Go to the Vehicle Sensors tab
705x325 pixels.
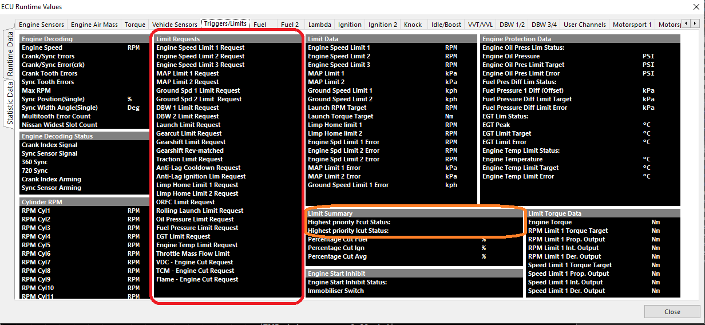tap(175, 25)
